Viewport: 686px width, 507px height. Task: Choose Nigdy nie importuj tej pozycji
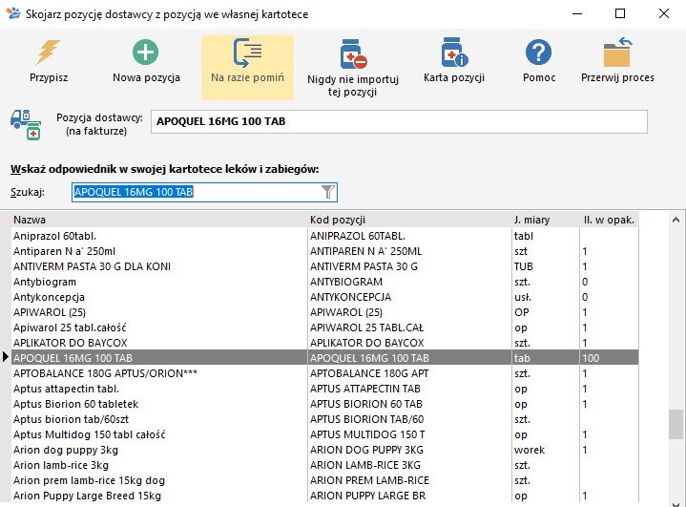(353, 68)
